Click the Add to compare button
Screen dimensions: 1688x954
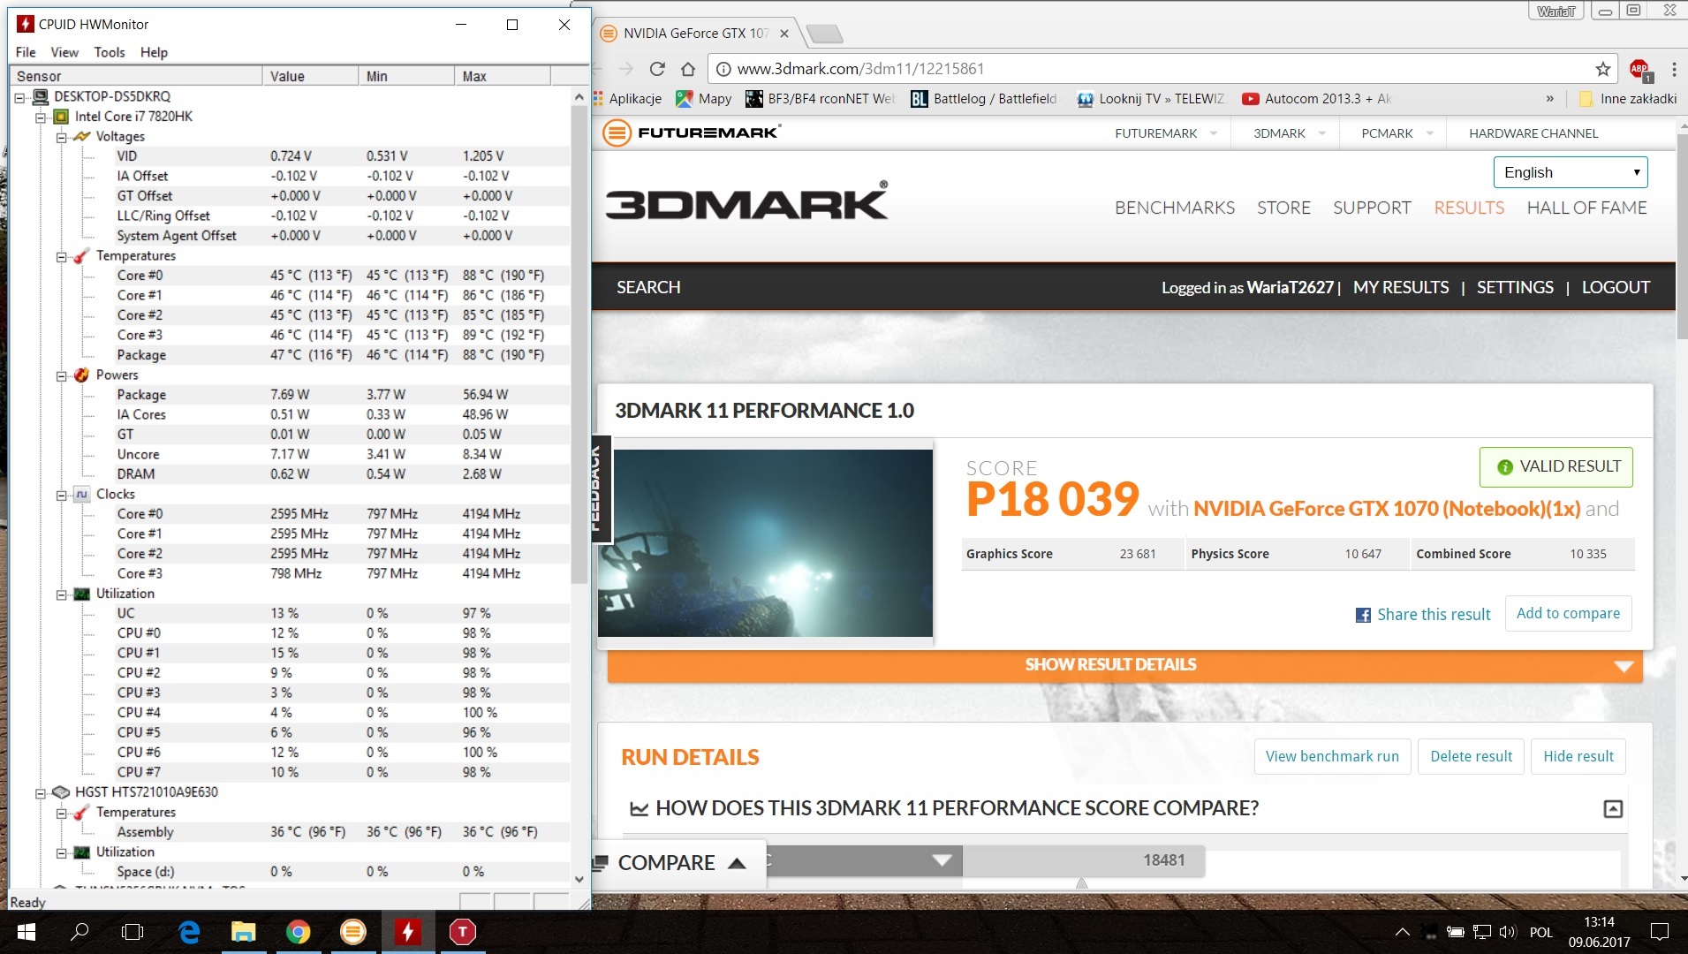1568,614
